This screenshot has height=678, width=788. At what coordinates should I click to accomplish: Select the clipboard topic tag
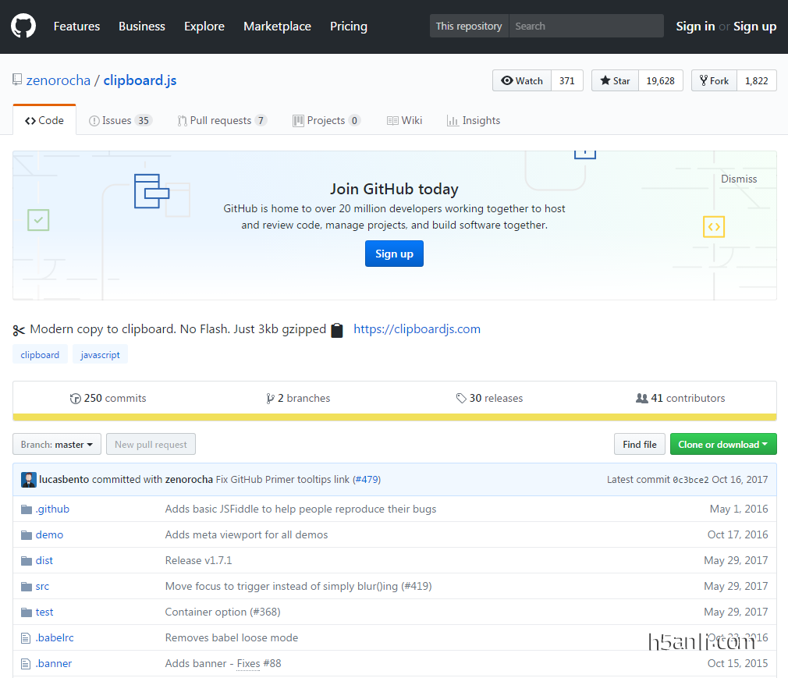40,355
